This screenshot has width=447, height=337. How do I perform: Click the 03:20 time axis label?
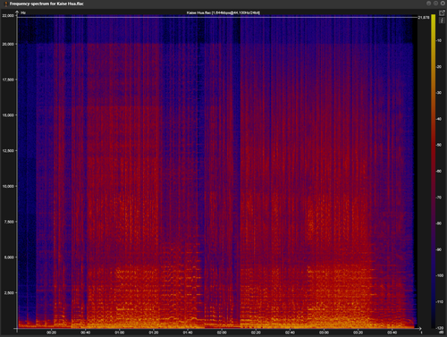coord(358,333)
